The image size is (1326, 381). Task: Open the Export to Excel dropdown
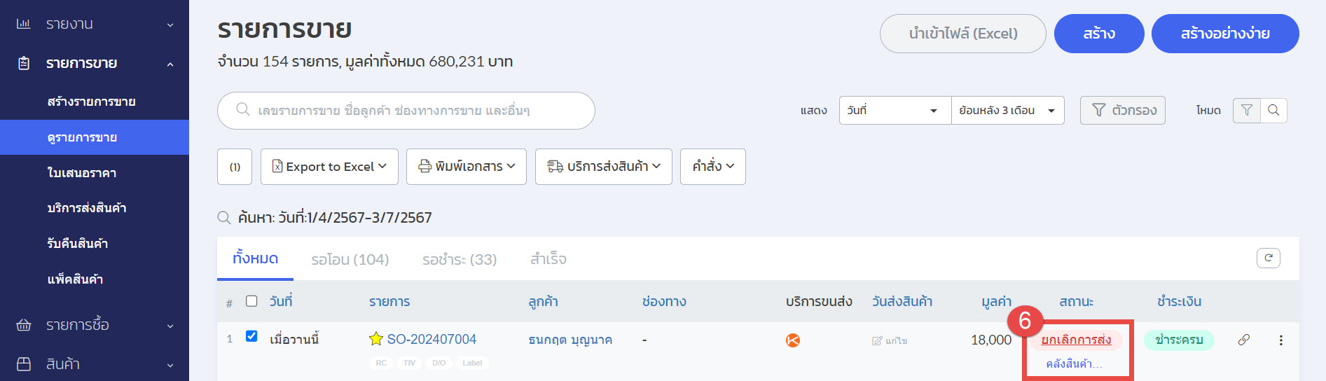[329, 167]
